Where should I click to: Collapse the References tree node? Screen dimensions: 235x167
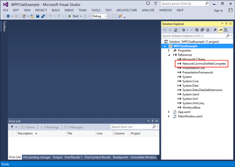[x=169, y=55]
